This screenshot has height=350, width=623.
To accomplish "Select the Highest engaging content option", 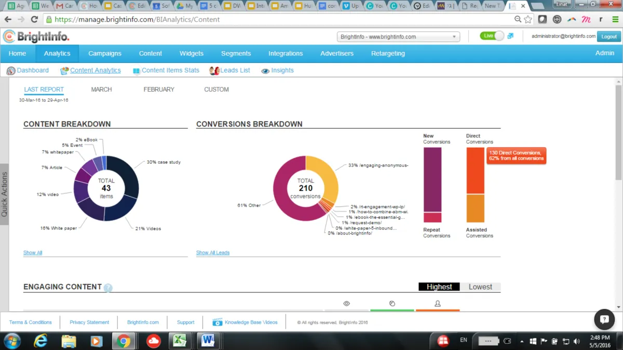I will click(439, 287).
